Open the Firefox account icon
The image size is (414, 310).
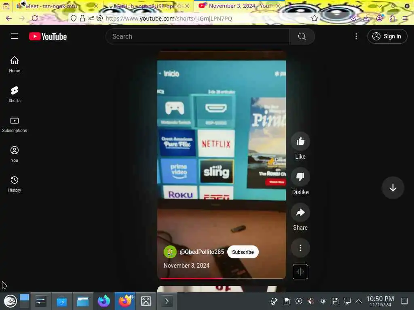[379, 18]
